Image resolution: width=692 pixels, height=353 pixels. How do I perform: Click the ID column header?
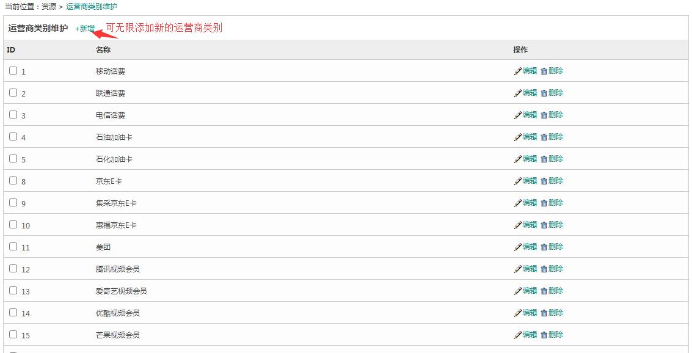pos(11,50)
